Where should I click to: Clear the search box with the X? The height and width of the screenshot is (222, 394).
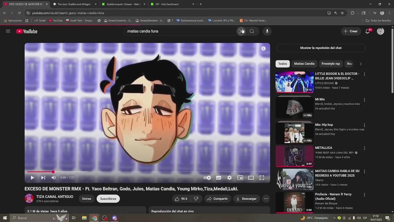(x=241, y=31)
